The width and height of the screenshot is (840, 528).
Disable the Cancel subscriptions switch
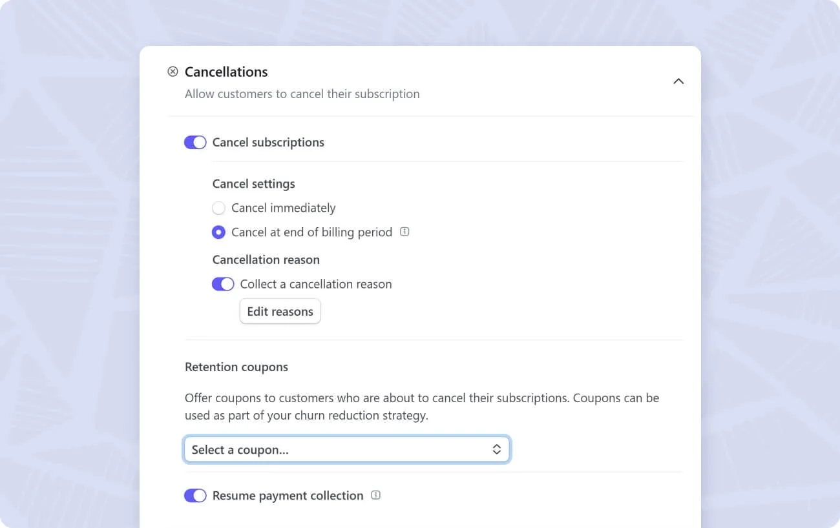(195, 143)
